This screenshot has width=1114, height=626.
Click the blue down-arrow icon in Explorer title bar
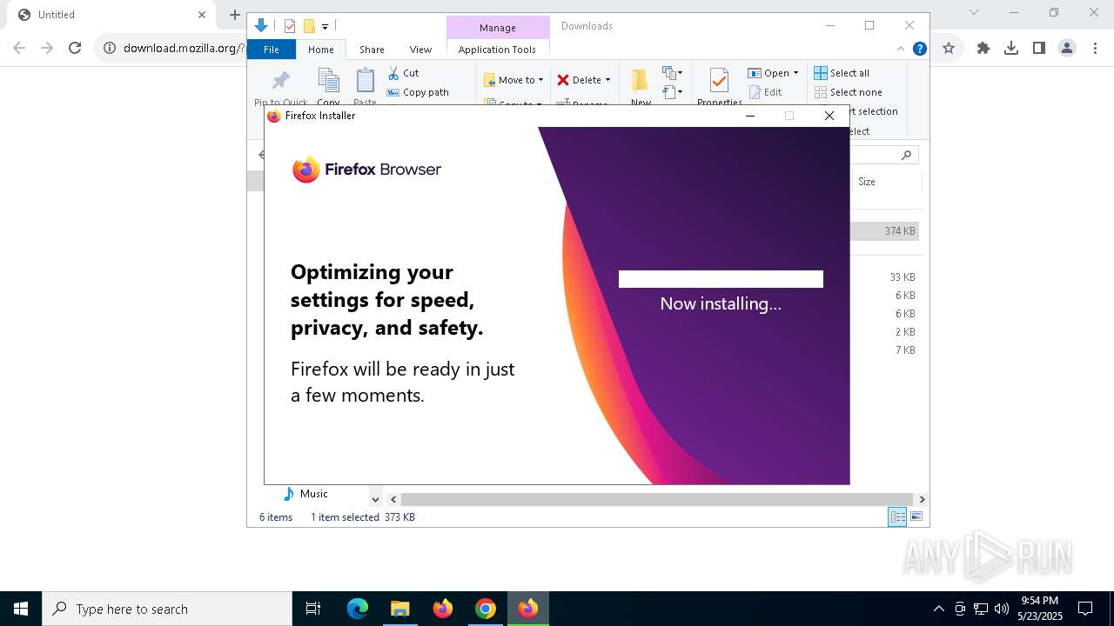[x=261, y=26]
